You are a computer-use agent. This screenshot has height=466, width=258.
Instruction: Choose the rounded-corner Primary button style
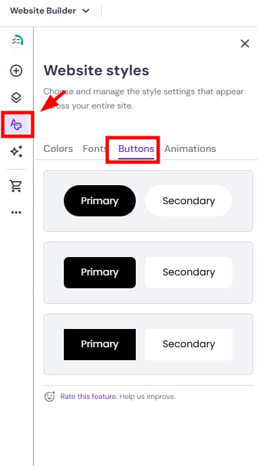click(100, 273)
